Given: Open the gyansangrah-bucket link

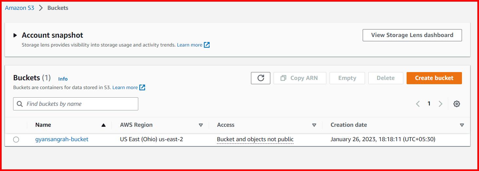Looking at the screenshot, I should (x=62, y=139).
